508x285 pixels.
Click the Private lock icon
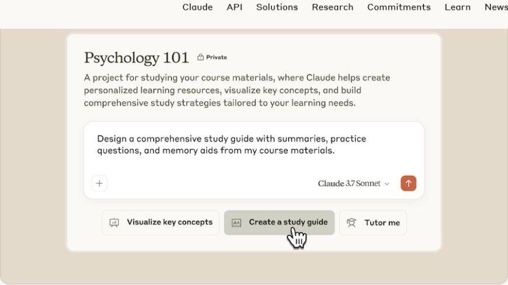point(200,57)
